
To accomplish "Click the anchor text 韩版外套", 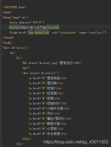I will click(54, 124).
